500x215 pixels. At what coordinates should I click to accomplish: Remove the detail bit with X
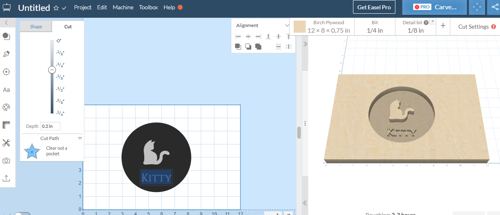point(433,21)
